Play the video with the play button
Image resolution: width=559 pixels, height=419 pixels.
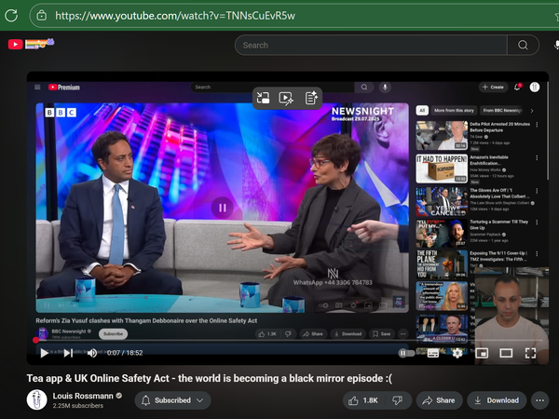point(44,353)
